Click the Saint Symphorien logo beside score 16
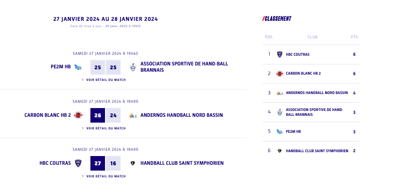This screenshot has width=402, height=189. pyautogui.click(x=133, y=163)
